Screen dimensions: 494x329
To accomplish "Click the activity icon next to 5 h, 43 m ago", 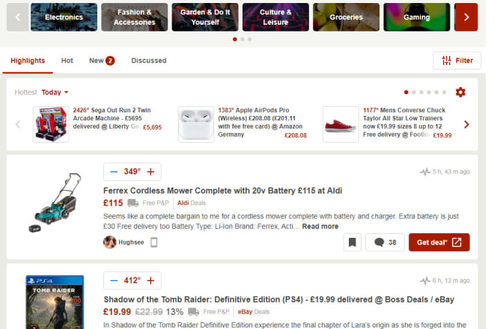I will [x=425, y=172].
